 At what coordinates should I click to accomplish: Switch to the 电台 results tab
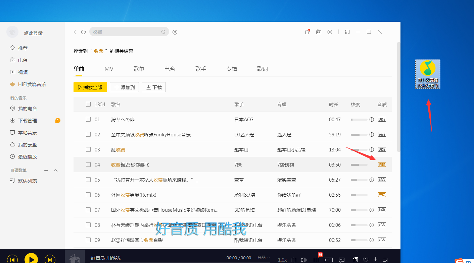click(x=170, y=69)
